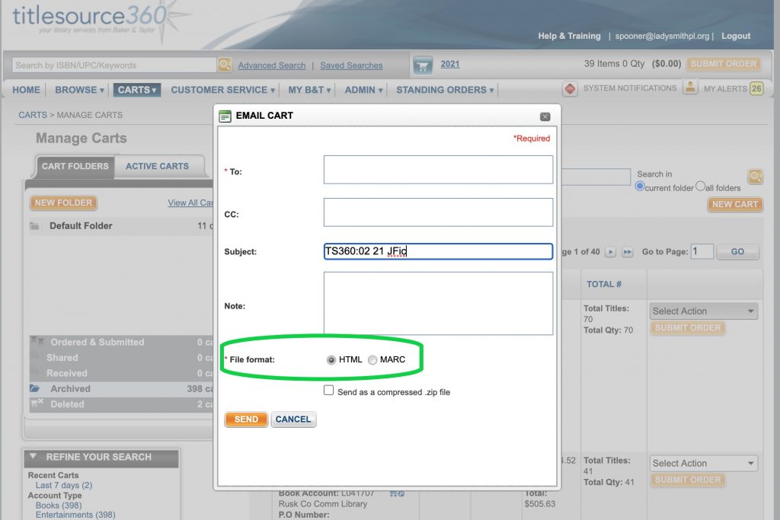Enable Send as a compressed .zip file
Image resolution: width=780 pixels, height=520 pixels.
coord(329,391)
